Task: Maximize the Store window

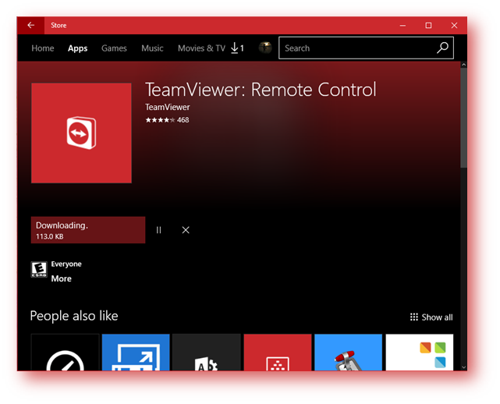Action: (428, 25)
